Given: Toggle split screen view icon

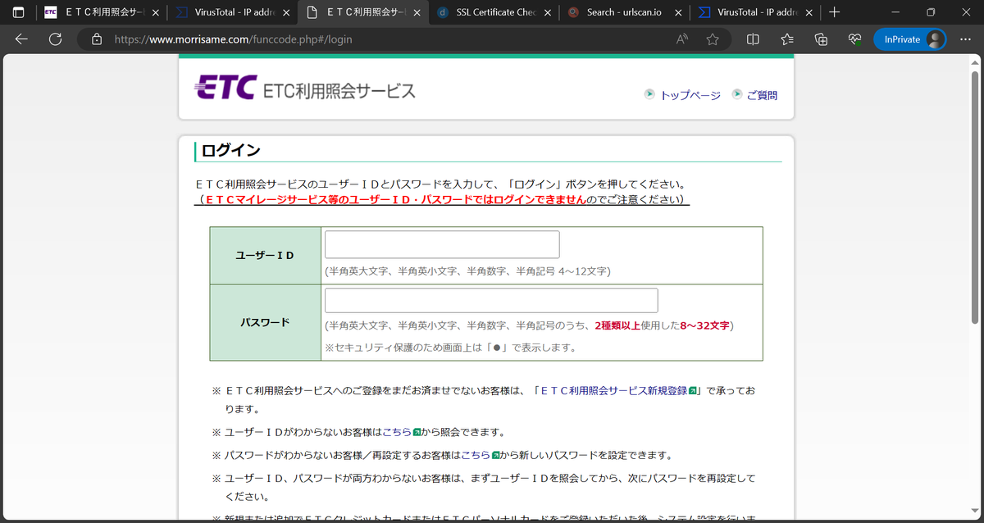Looking at the screenshot, I should click(753, 39).
